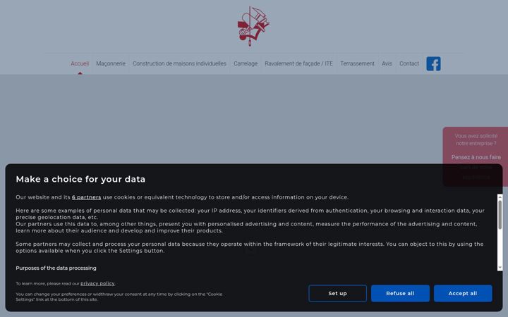This screenshot has width=508, height=317.
Task: Click the Accept all button
Action: (x=463, y=293)
